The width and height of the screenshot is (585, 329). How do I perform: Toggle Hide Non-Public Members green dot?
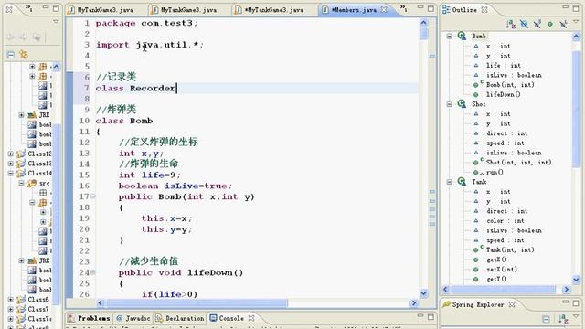(550, 25)
